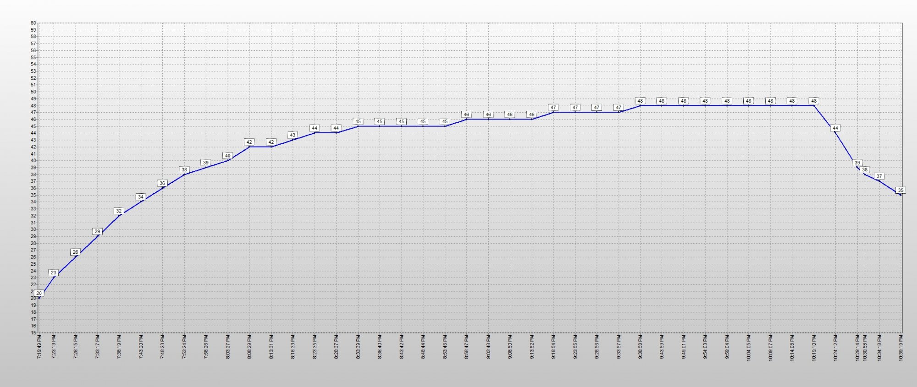This screenshot has height=387, width=917.
Task: Click the 9:18:54 PM time axis label
Action: 553,348
